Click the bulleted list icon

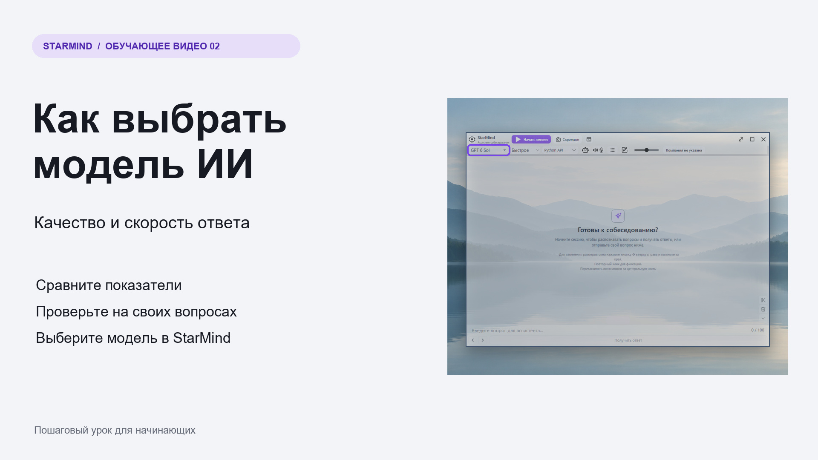pos(613,150)
